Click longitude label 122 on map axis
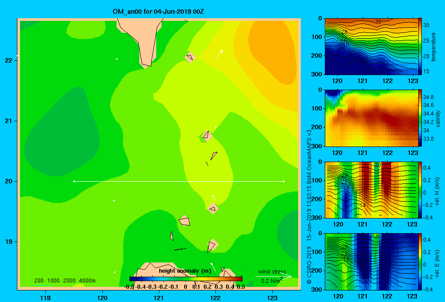 tap(215, 298)
